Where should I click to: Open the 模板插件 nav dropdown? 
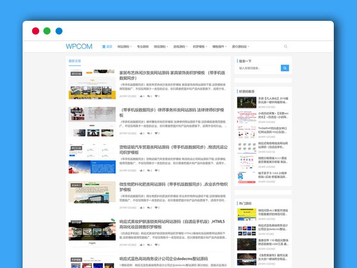(219, 46)
